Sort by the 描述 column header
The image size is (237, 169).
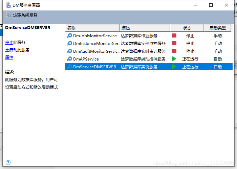pos(145,28)
